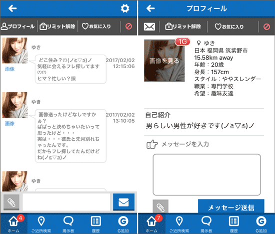Select introduction text 男らしい男性が好きです

click(x=200, y=126)
